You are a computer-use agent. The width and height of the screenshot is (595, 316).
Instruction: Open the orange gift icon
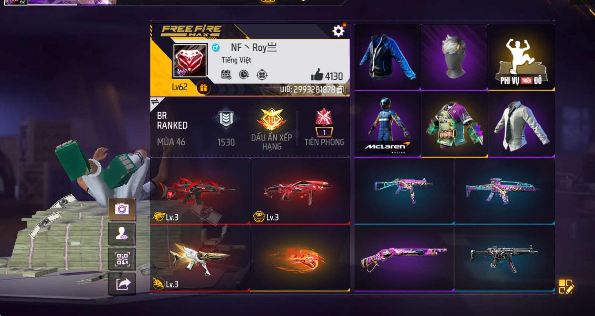203,88
